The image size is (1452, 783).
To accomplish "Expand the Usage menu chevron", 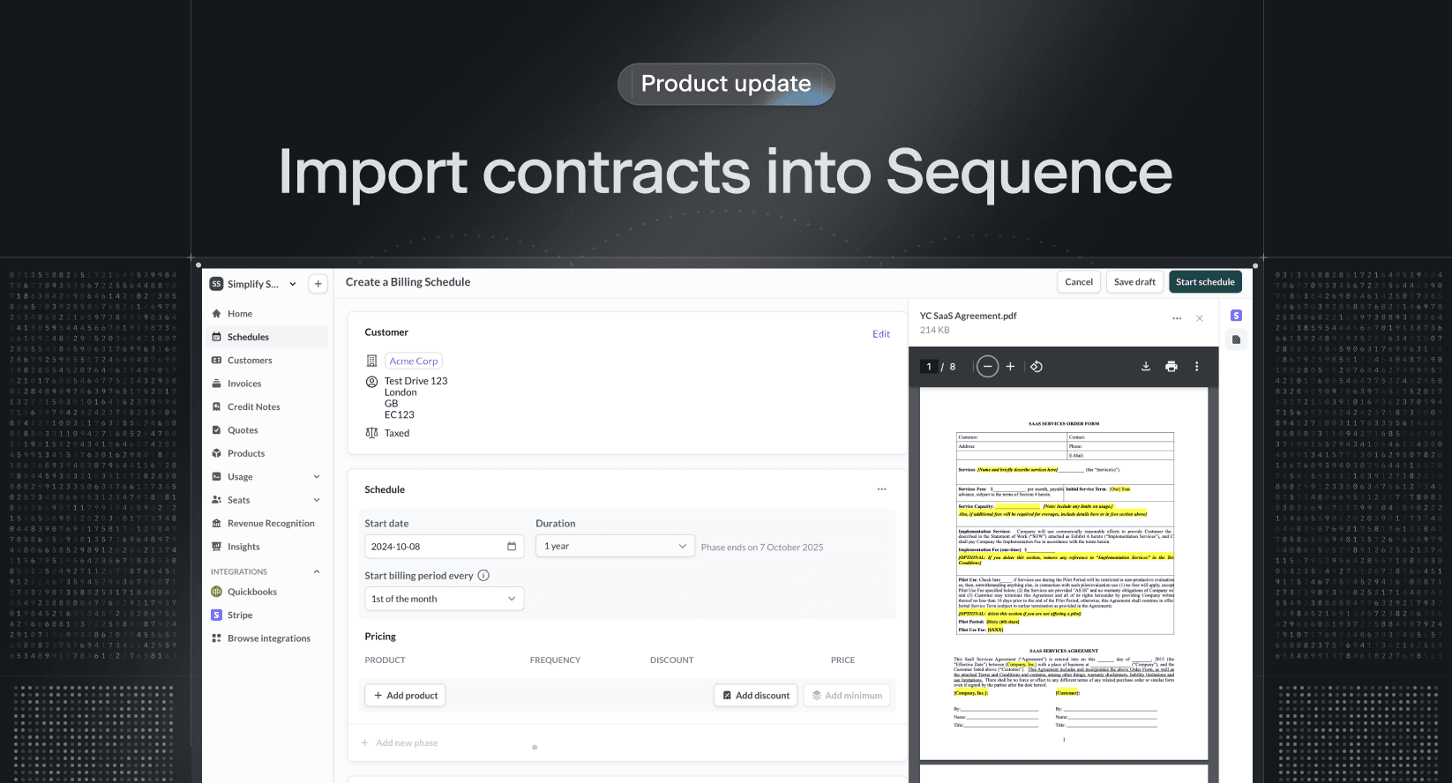I will (317, 477).
